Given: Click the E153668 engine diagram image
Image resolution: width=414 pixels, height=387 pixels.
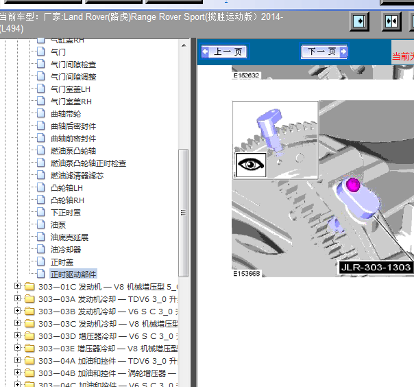Looking at the screenshot, I should click(323, 189).
